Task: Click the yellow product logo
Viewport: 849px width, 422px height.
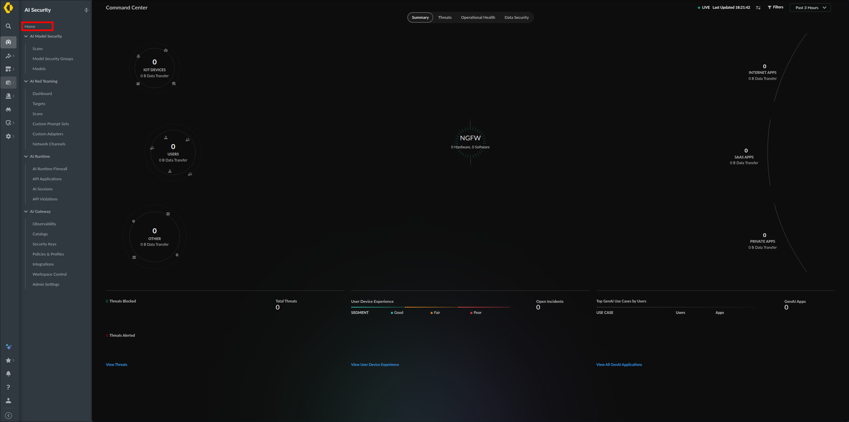Action: 8,8
